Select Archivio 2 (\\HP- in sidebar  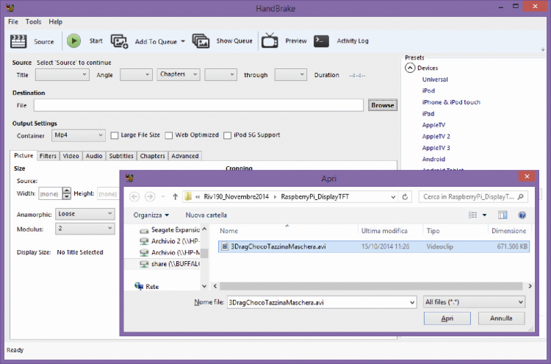[x=170, y=241]
